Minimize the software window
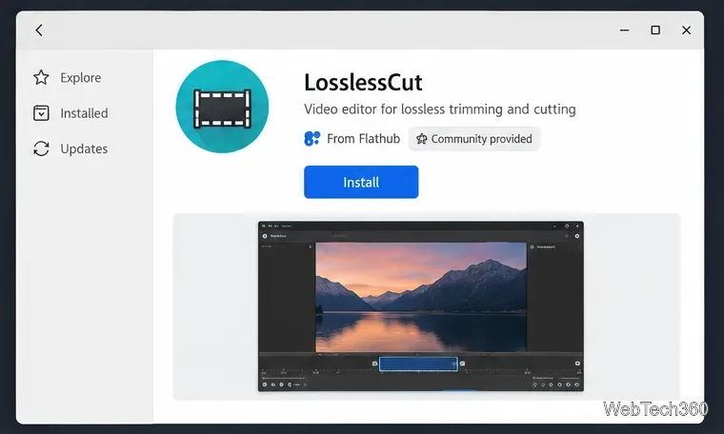 pyautogui.click(x=624, y=30)
